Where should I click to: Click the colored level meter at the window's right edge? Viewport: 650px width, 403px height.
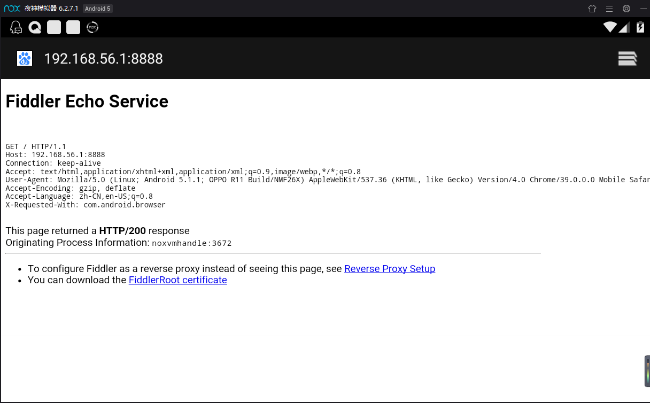point(647,371)
